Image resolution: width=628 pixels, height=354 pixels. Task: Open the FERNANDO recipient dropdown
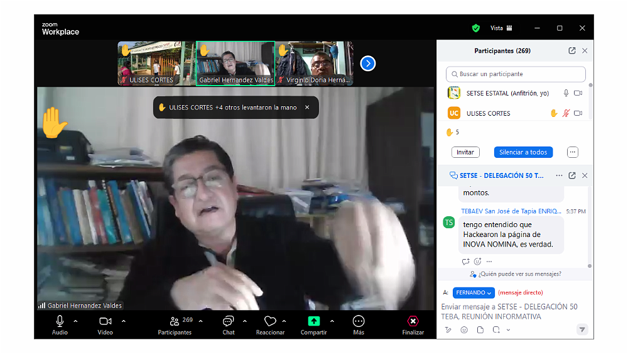[x=474, y=292]
